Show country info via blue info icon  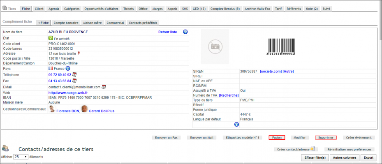(68, 69)
